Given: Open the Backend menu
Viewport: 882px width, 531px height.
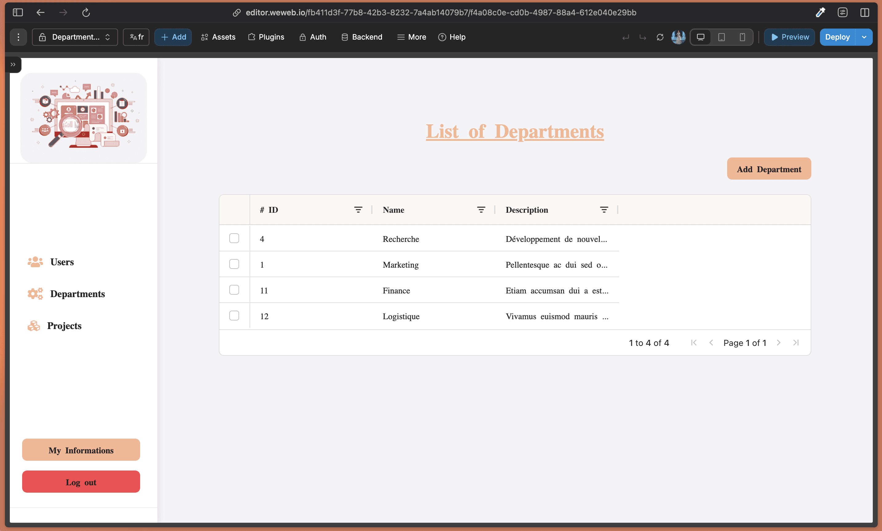Looking at the screenshot, I should (x=362, y=37).
